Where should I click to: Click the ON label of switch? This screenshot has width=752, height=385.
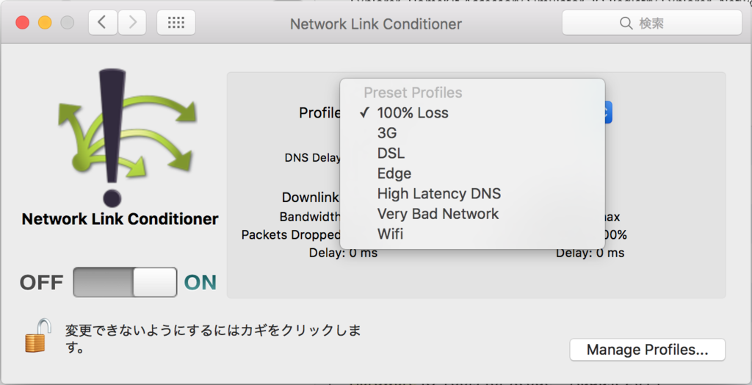pos(200,282)
